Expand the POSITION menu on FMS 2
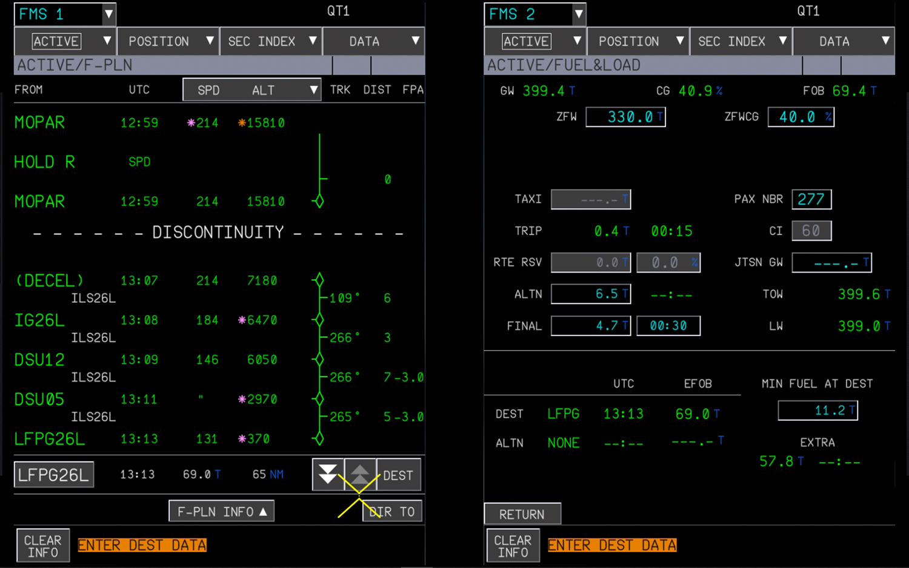The image size is (909, 568). point(638,41)
